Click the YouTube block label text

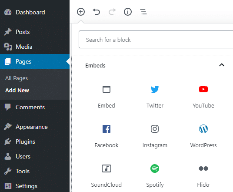[203, 106]
